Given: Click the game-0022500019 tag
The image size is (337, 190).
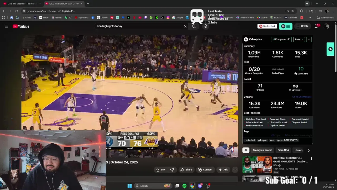Looking at the screenshot, I should [x=287, y=140].
